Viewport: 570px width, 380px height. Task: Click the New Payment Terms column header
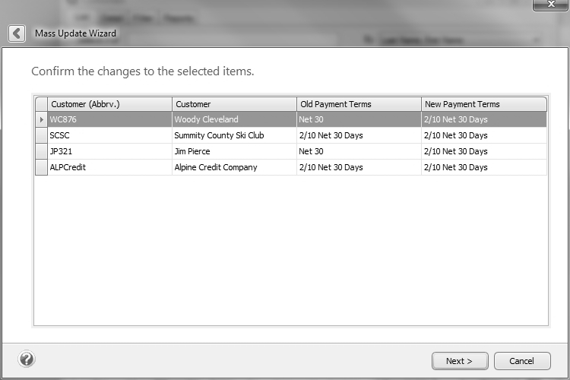point(483,104)
